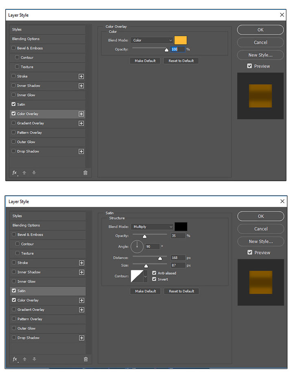
Task: Adjust Color Overlay Opacity slider handle
Action: [x=166, y=50]
